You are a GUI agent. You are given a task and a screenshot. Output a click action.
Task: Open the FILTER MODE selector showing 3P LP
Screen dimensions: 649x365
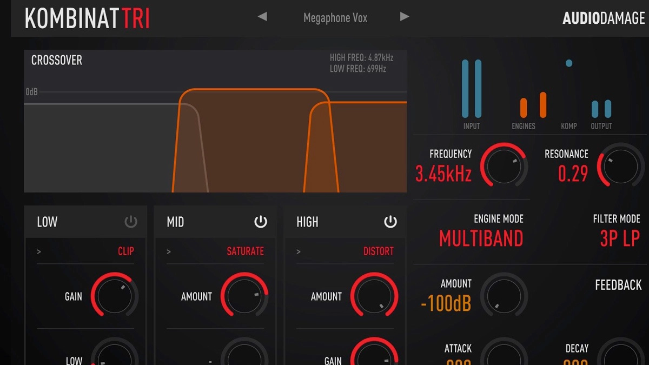[620, 238]
